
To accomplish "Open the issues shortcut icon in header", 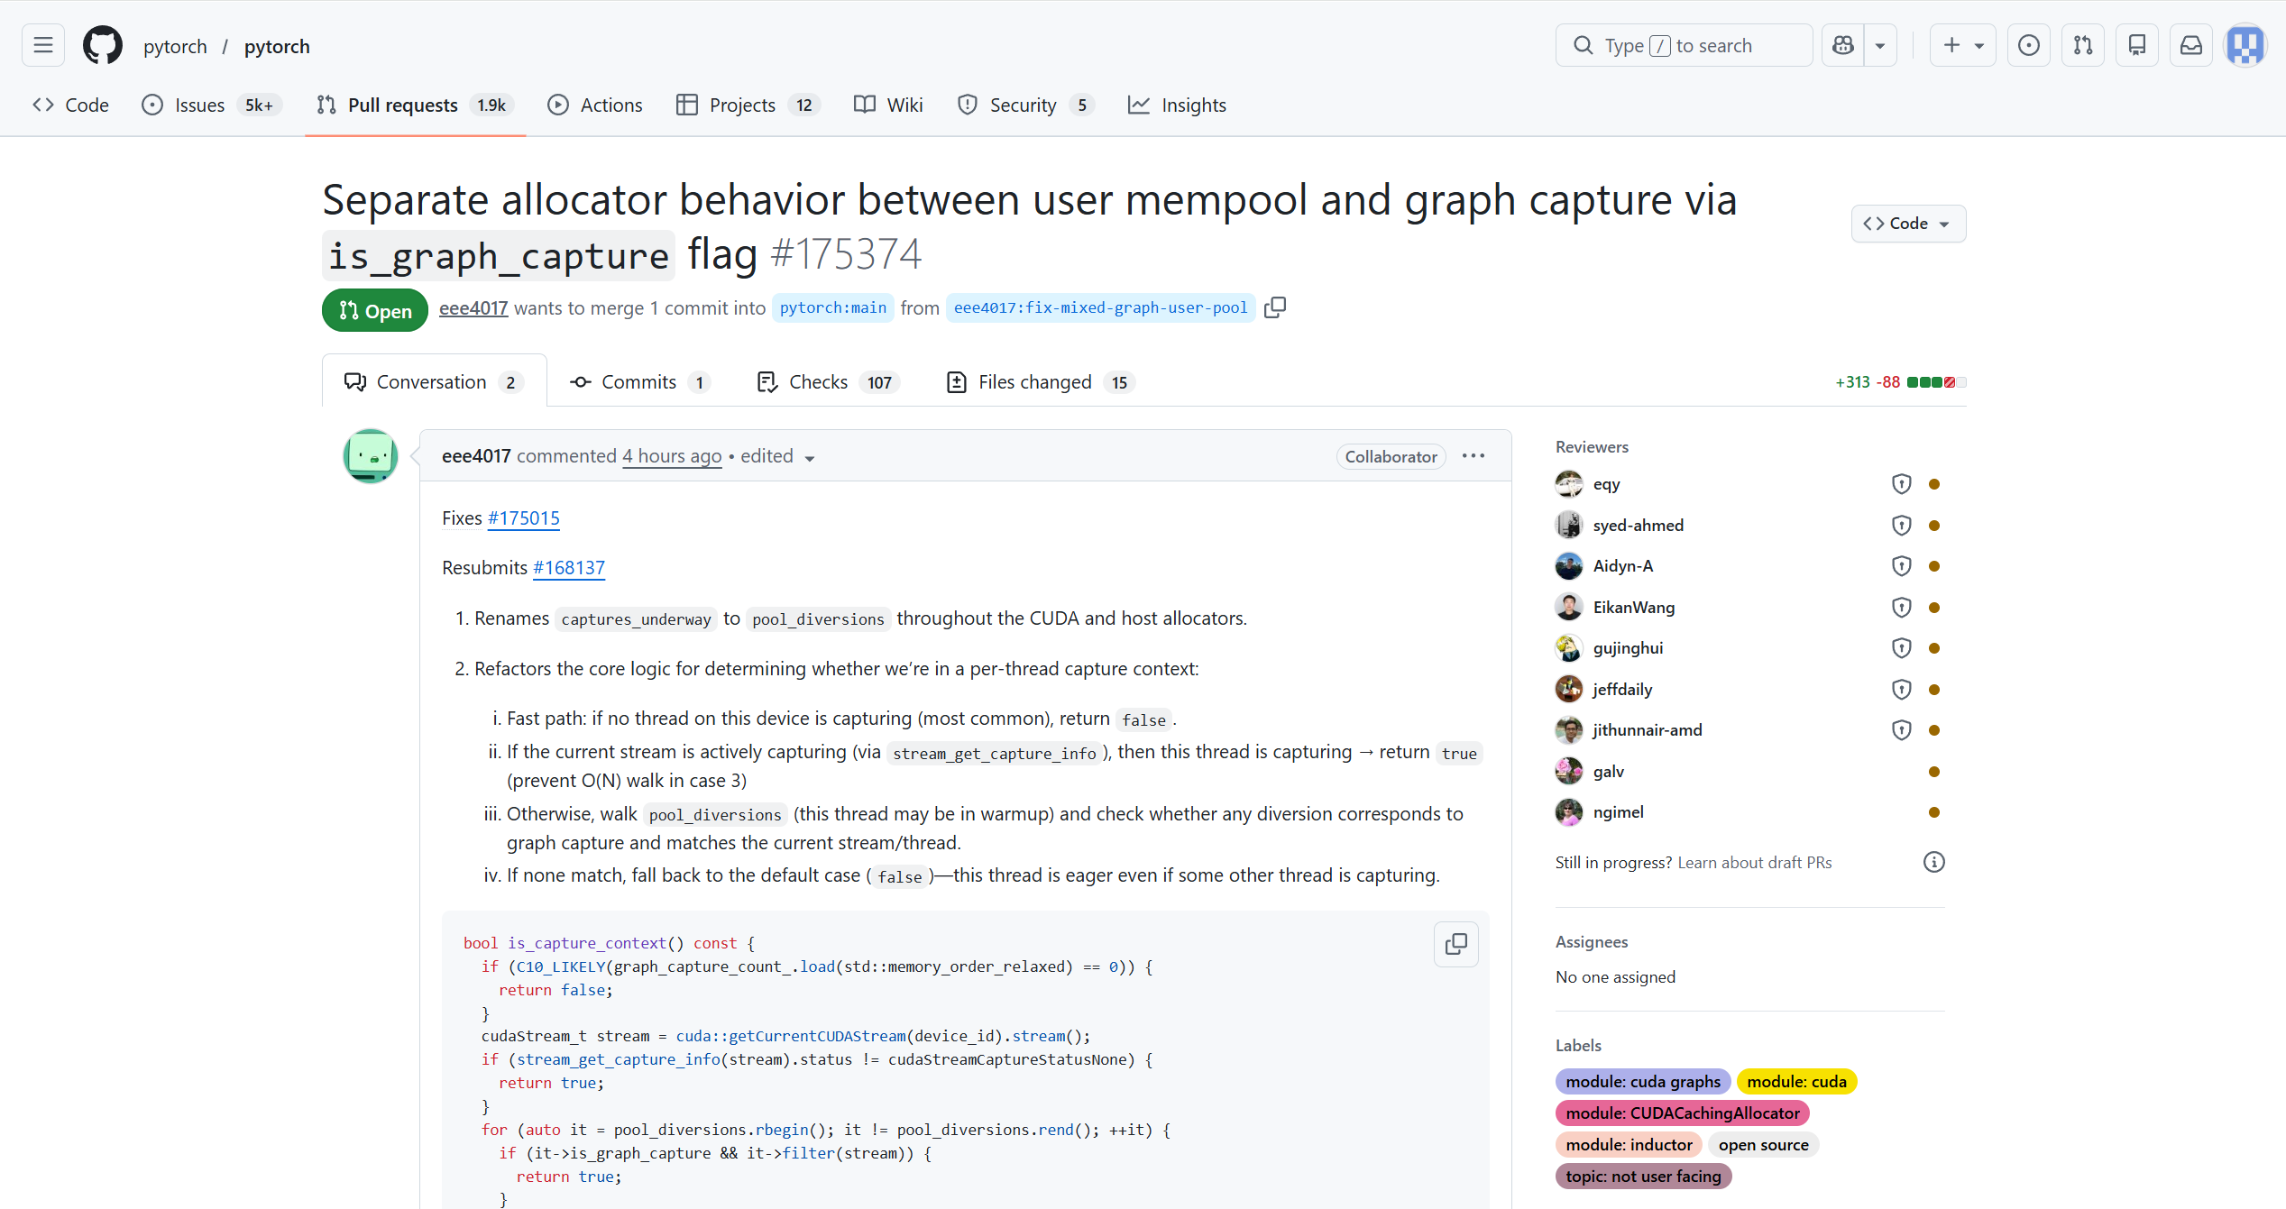I will pyautogui.click(x=2029, y=45).
